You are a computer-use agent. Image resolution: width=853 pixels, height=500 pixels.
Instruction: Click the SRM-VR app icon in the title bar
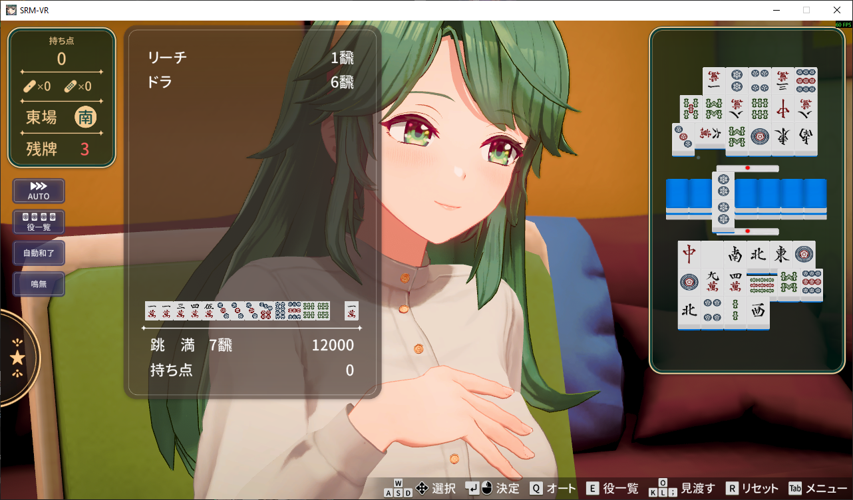(x=11, y=10)
